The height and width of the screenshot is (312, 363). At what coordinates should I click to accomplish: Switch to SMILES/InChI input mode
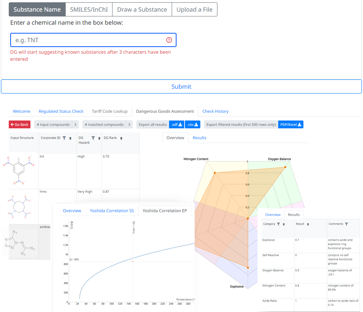coord(89,9)
